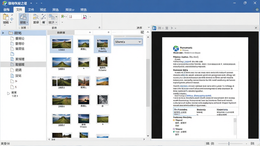Viewport: 260px width, 146px height.
Task: Click the forward chevron in the preview pane header
Action: pyautogui.click(x=172, y=28)
